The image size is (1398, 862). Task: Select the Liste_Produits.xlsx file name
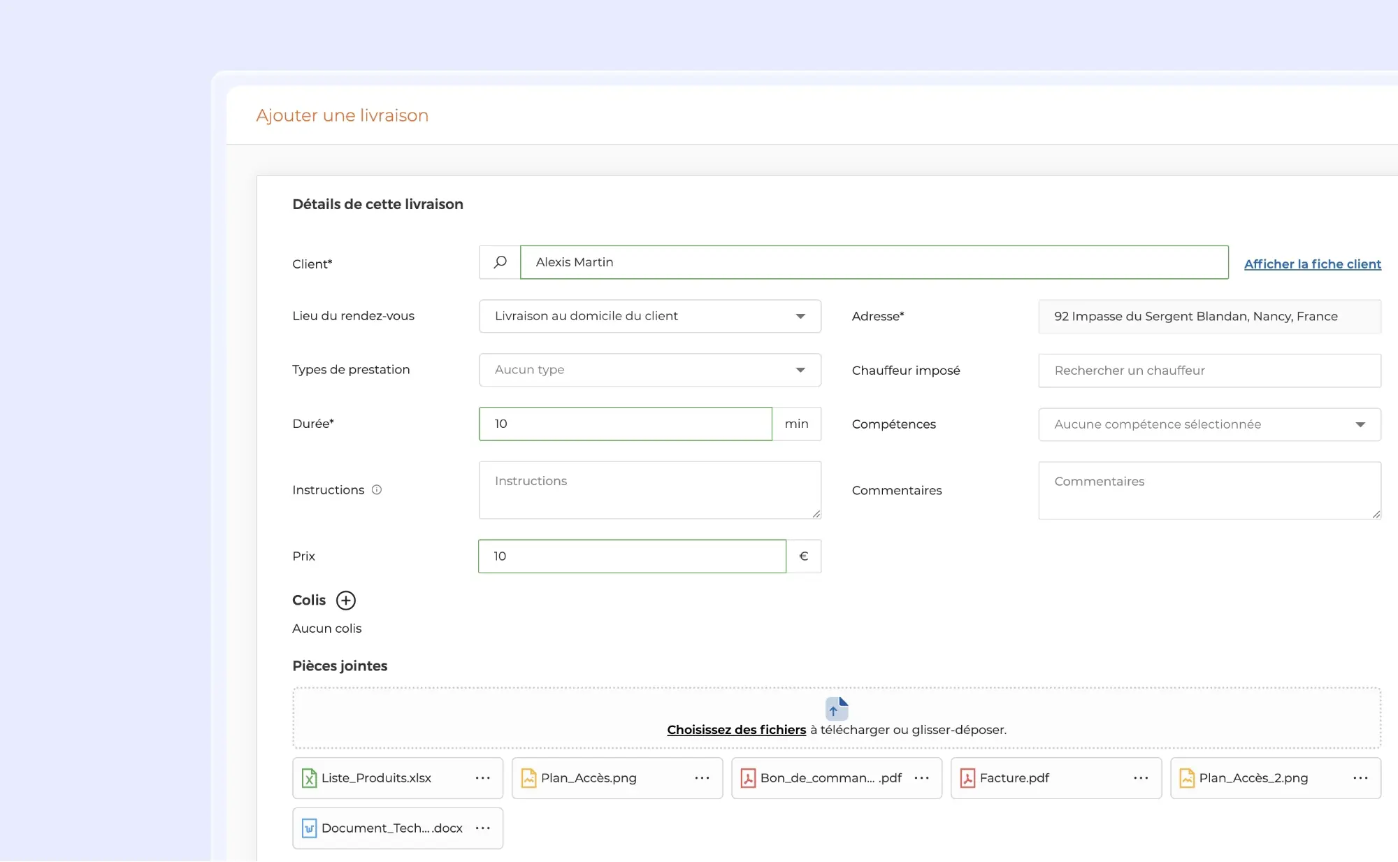click(x=376, y=777)
